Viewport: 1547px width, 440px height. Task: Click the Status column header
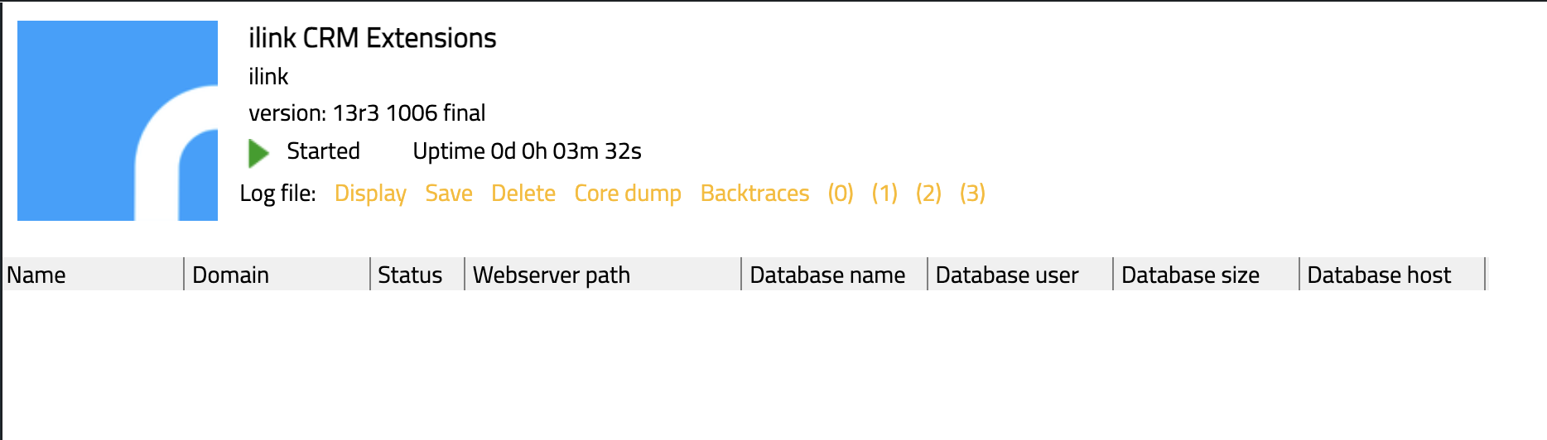pyautogui.click(x=410, y=275)
